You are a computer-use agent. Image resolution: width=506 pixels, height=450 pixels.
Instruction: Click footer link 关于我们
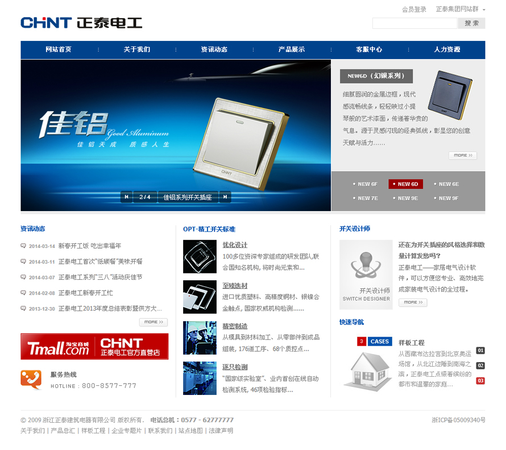point(32,431)
